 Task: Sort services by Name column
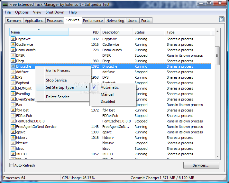point(39,32)
